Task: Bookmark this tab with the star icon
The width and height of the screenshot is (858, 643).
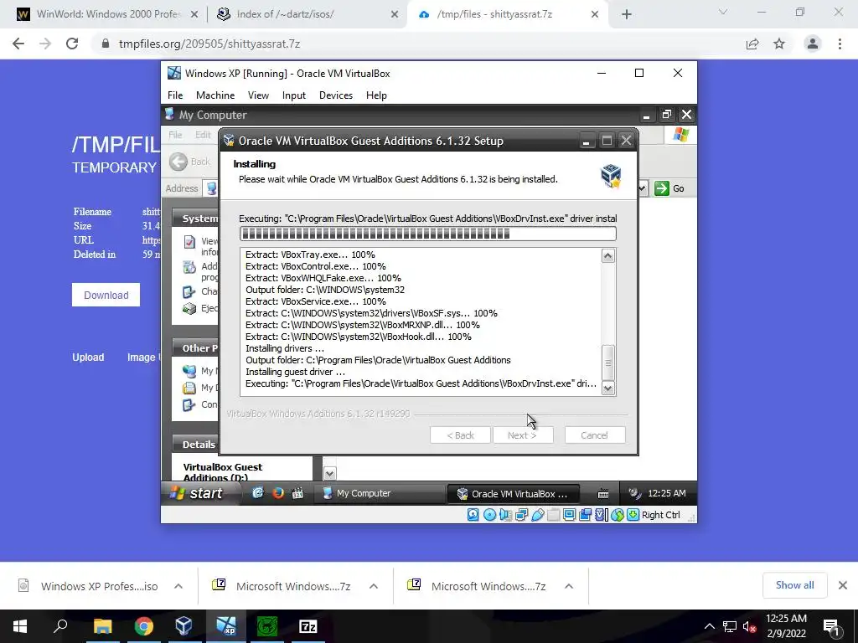Action: click(x=779, y=44)
